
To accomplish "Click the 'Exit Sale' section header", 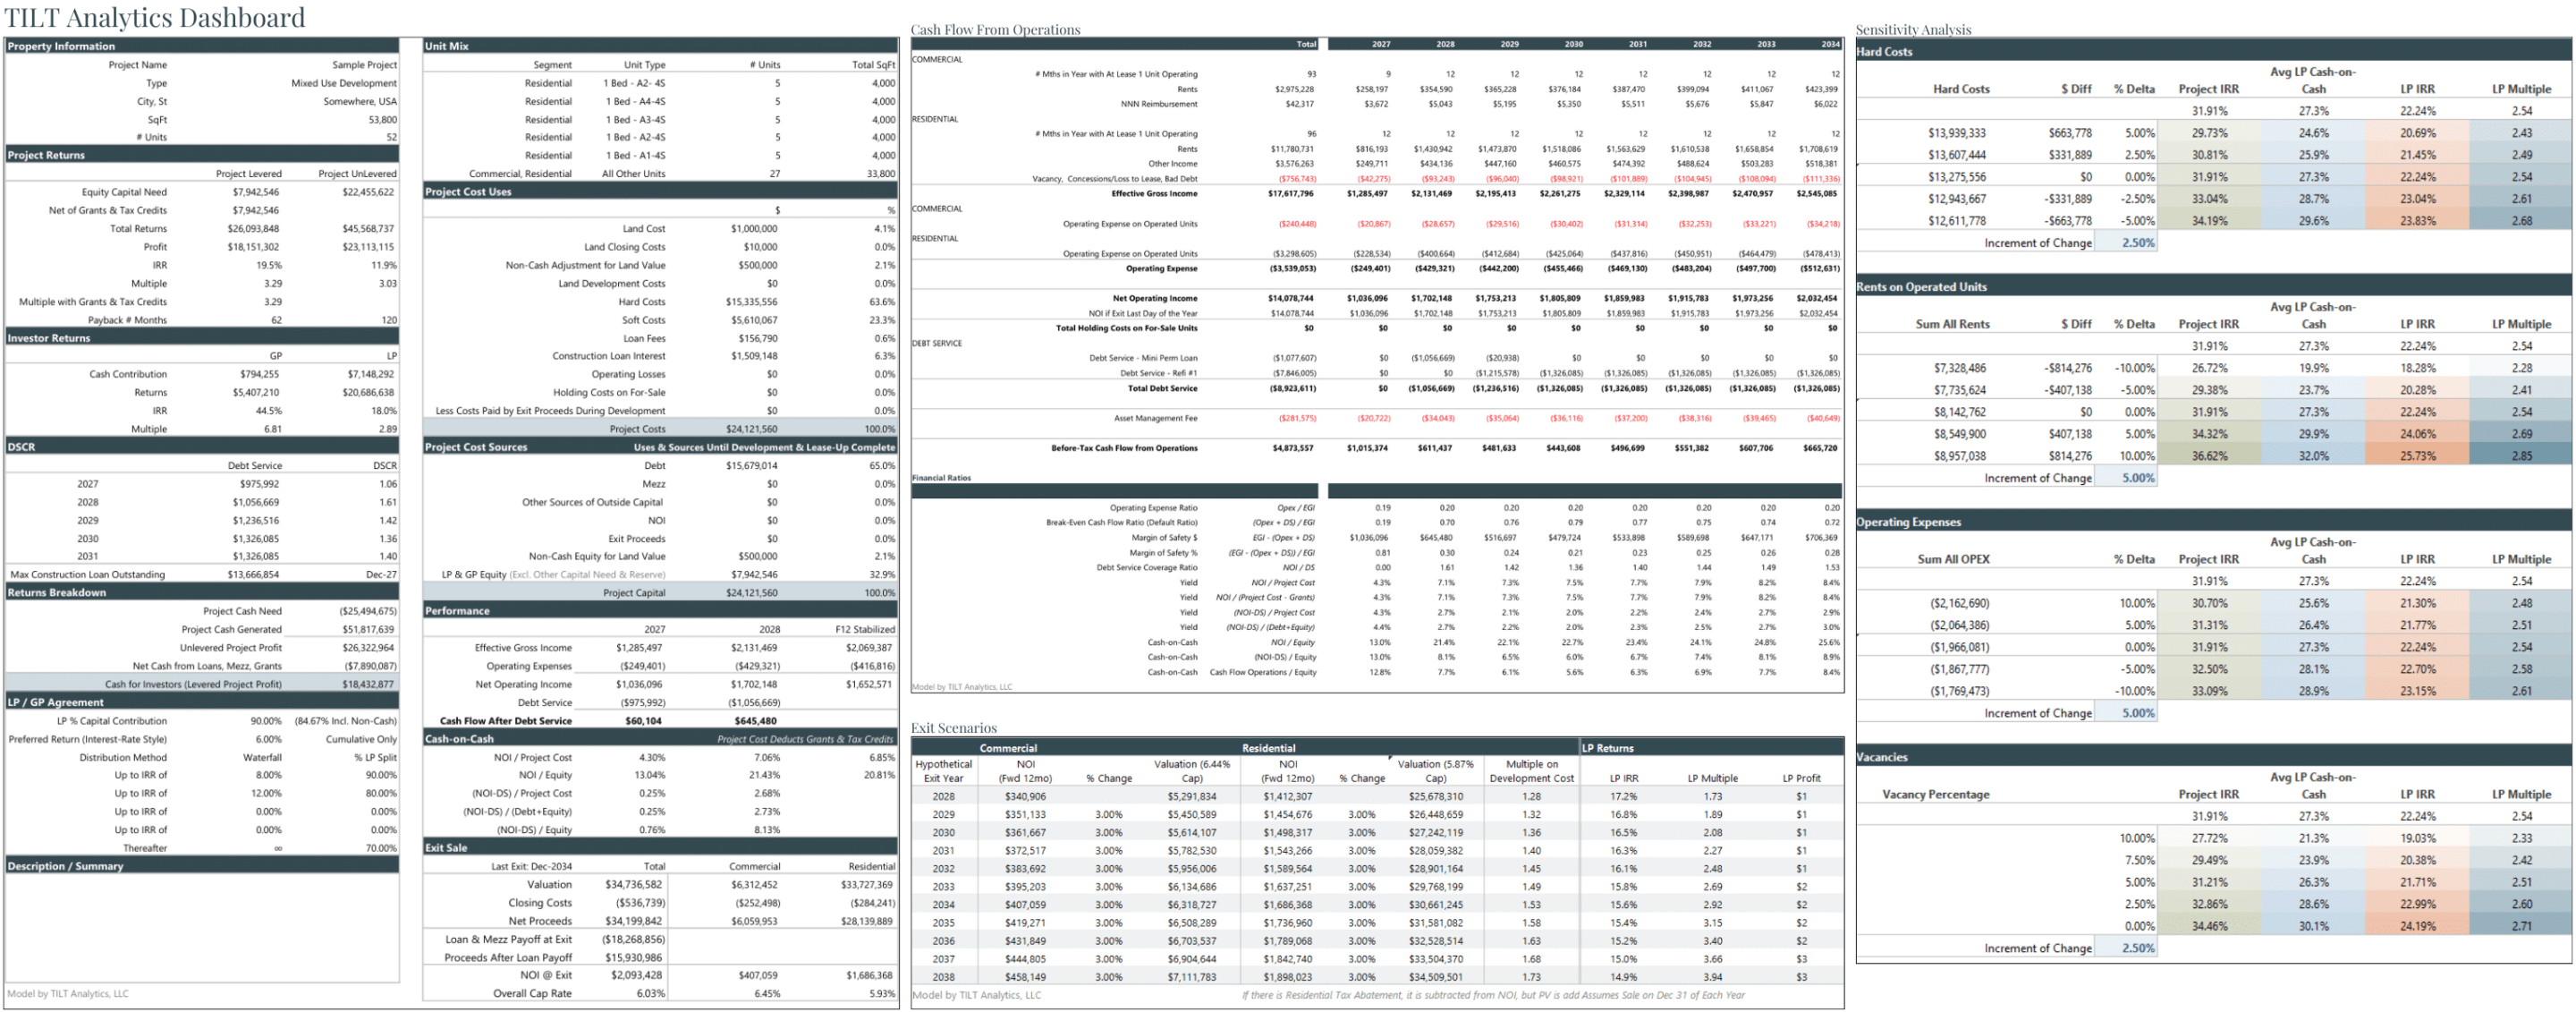I will coord(660,847).
